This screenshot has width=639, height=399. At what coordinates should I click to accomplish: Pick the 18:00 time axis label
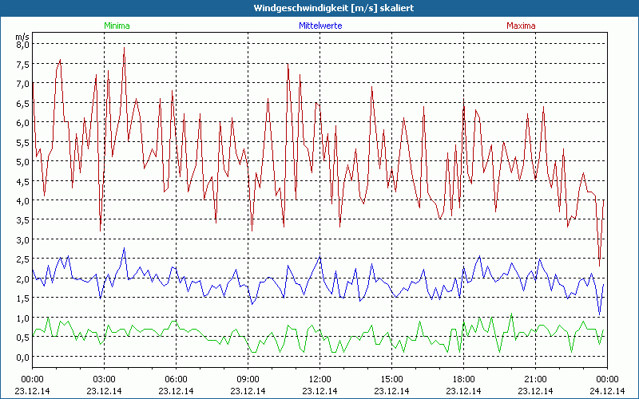pyautogui.click(x=464, y=379)
